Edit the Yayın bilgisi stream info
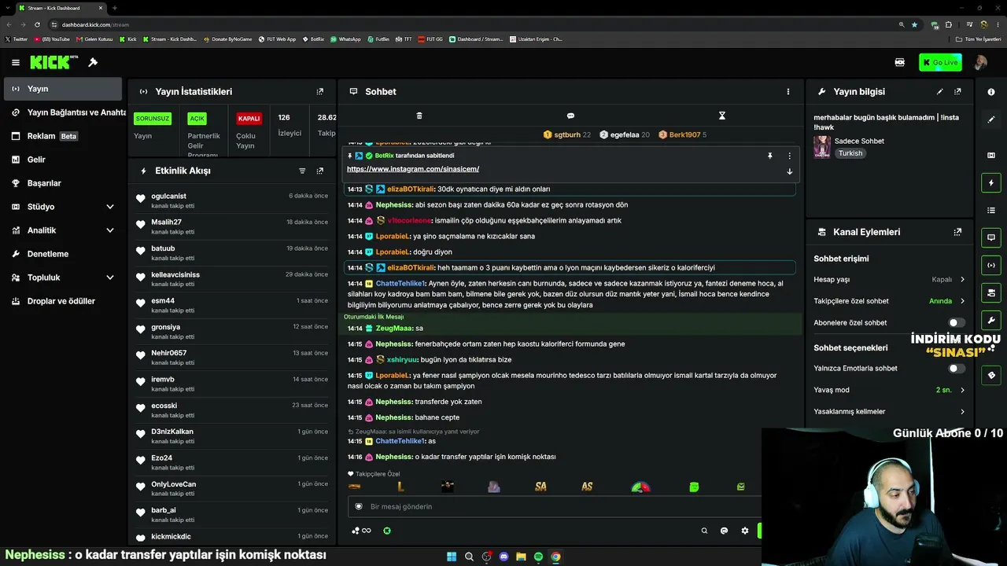The image size is (1007, 566). [x=939, y=91]
